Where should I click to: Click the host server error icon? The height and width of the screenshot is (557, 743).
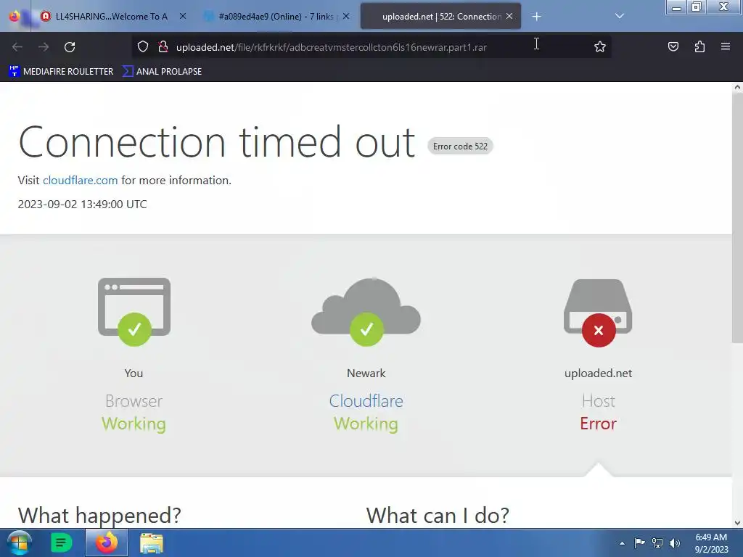click(598, 313)
